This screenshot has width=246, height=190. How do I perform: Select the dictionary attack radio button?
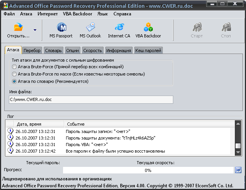tap(14, 81)
